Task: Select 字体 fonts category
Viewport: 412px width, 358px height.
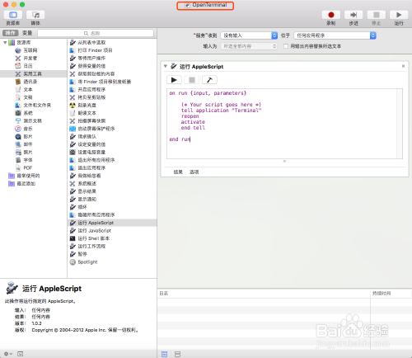Action: [27, 160]
